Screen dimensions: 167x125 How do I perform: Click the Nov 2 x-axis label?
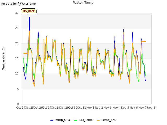click(x=99, y=108)
